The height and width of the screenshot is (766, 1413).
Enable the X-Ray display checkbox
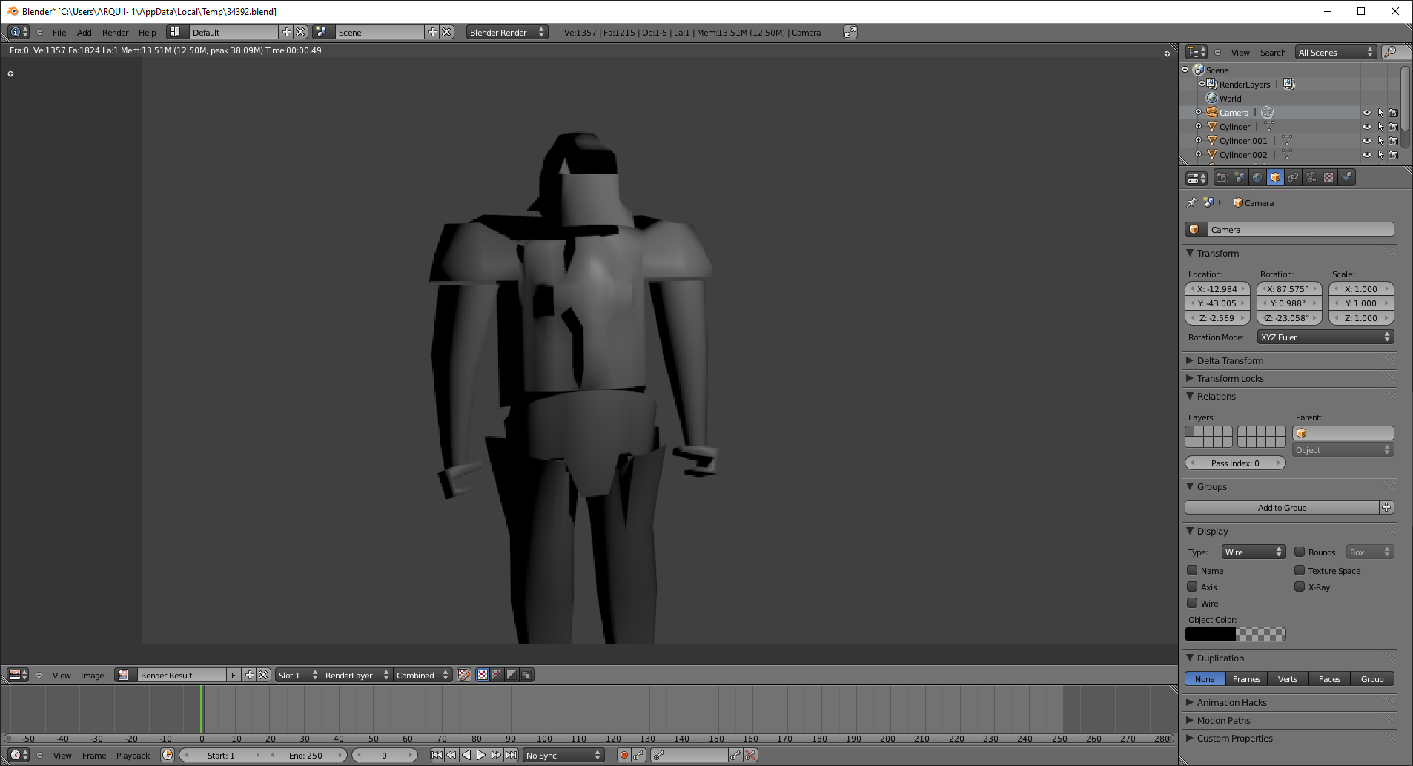pyautogui.click(x=1300, y=587)
